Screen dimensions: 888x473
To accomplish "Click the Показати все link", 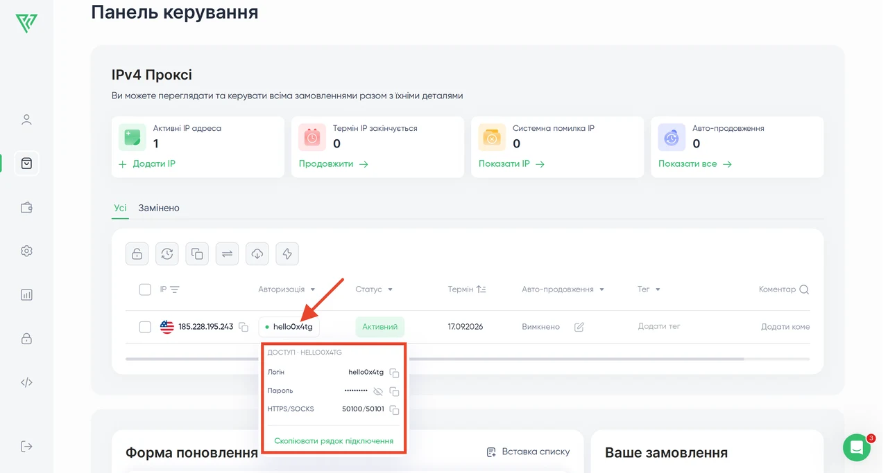I will pyautogui.click(x=695, y=164).
